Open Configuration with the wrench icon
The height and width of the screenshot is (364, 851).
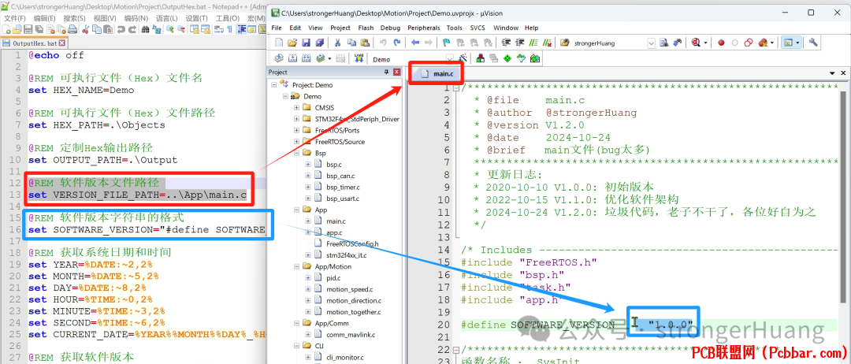[813, 43]
